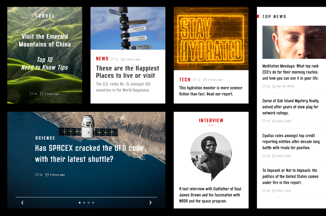Open the INTERVIEW category label

(211, 120)
